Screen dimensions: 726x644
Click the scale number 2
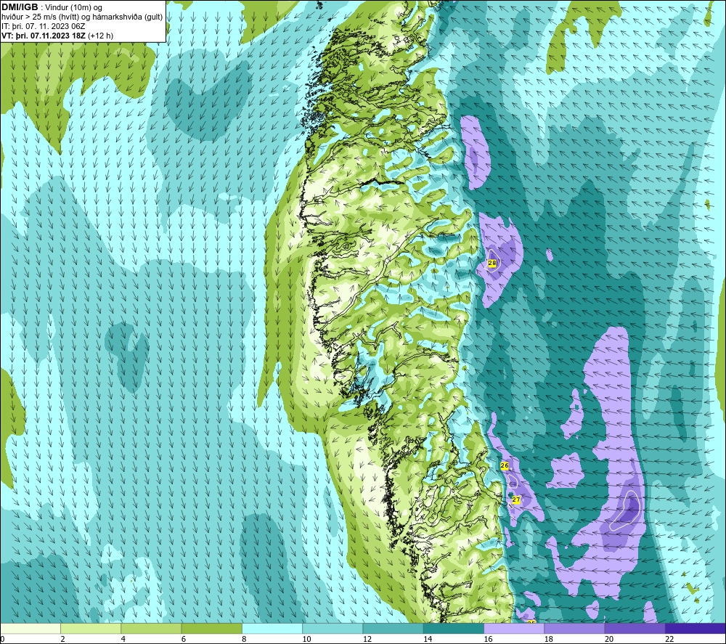click(x=62, y=640)
